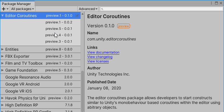
Task: Expand the FBX Exporter package
Action: click(3, 56)
